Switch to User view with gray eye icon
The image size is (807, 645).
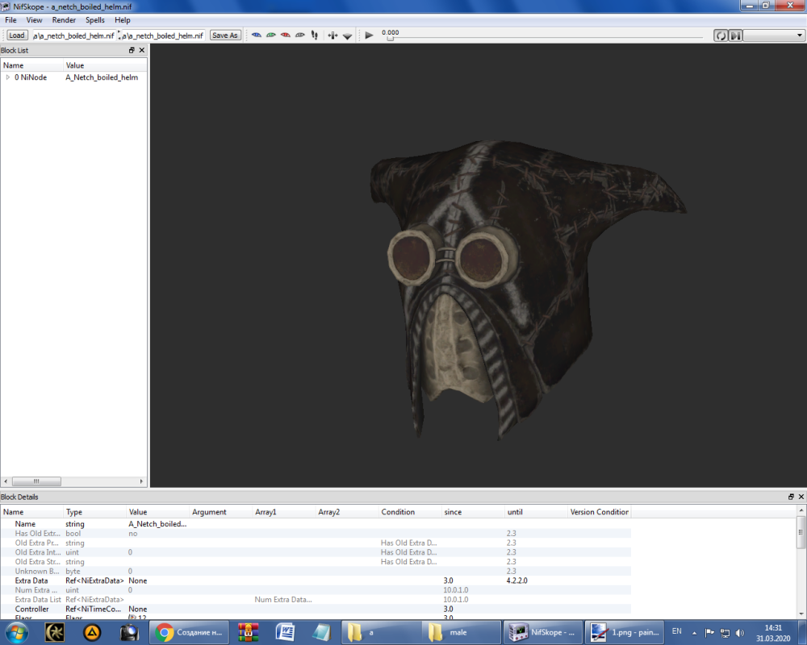[x=299, y=35]
